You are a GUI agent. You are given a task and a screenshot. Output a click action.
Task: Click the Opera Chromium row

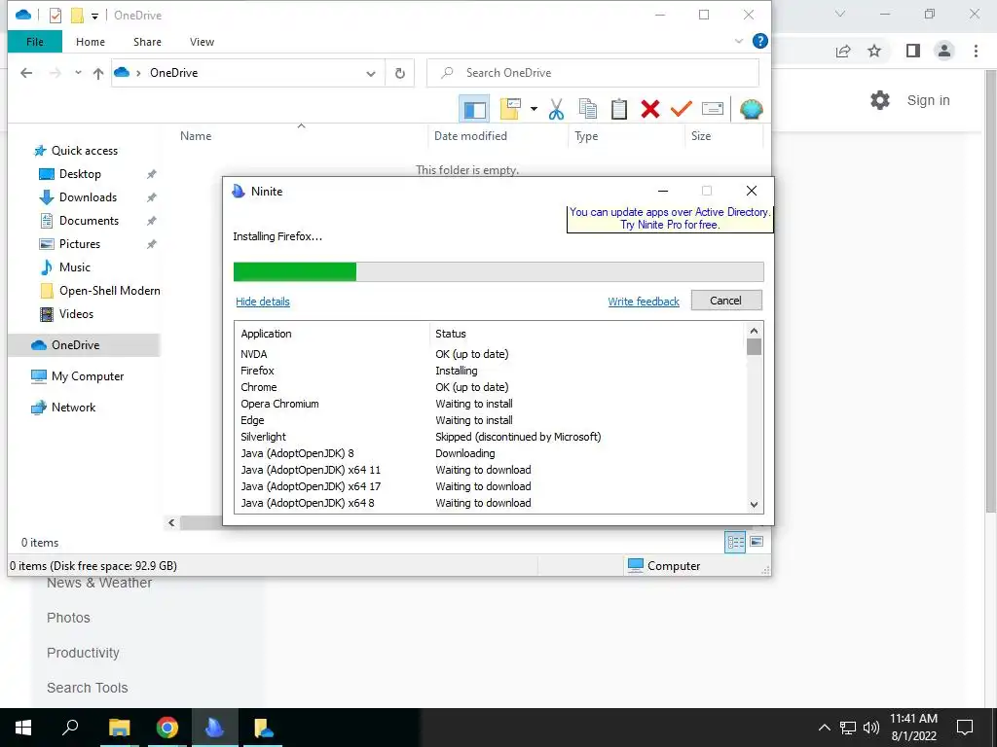click(490, 404)
